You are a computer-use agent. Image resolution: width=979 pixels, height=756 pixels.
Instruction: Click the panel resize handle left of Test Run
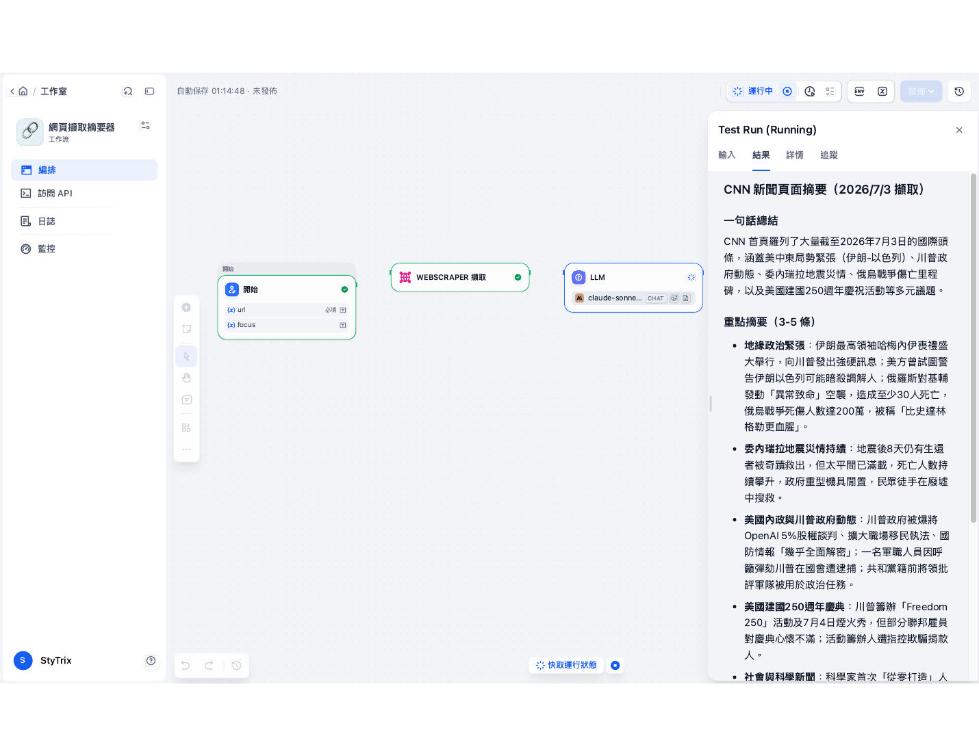point(711,404)
